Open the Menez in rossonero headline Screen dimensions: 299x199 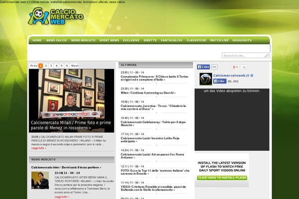[x=71, y=125]
